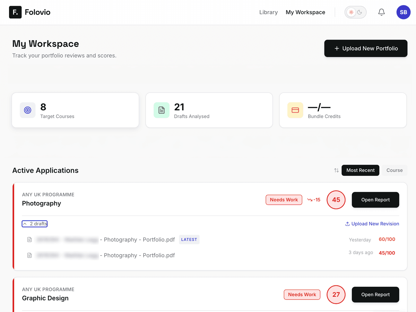This screenshot has height=312, width=416.
Task: Open the draft from 3 days ago
Action: tap(139, 255)
